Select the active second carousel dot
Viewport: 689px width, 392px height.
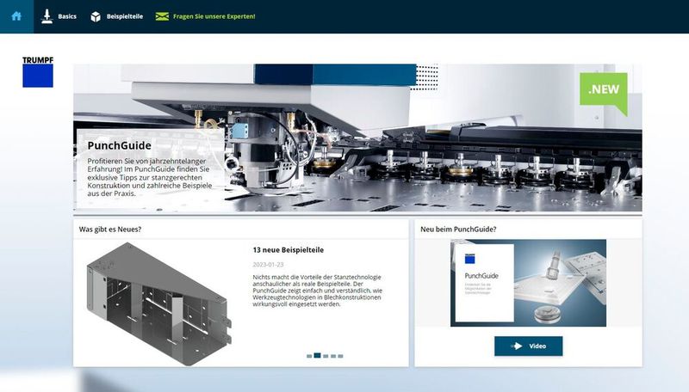click(x=317, y=356)
